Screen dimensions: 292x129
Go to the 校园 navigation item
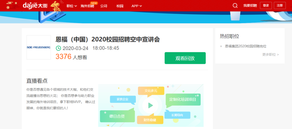click(x=120, y=6)
